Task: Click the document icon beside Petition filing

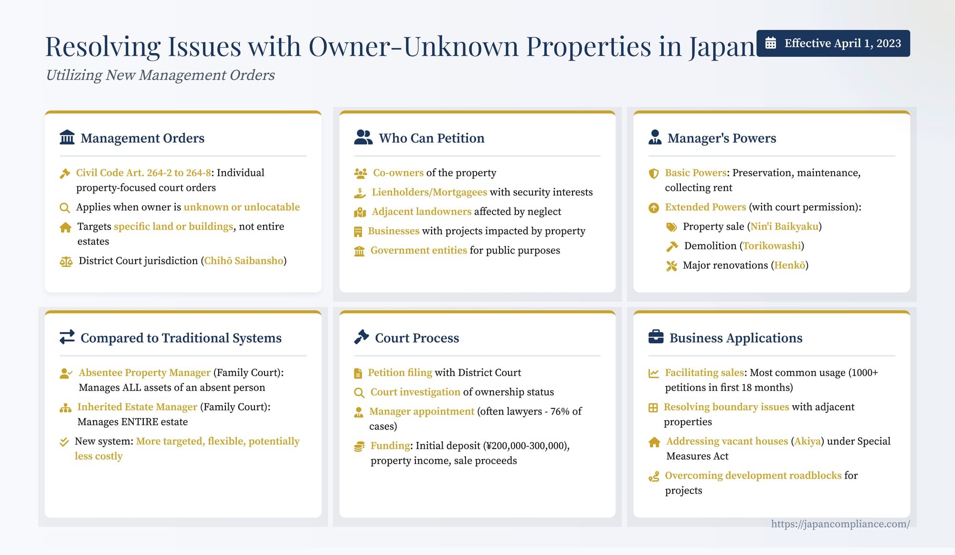Action: 358,373
